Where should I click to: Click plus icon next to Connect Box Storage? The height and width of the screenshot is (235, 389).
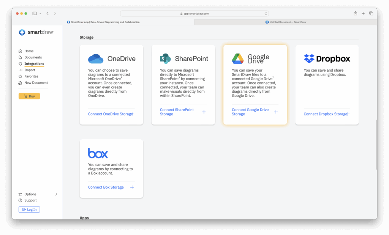132,187
